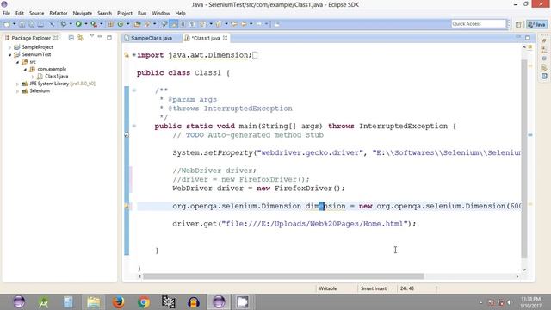This screenshot has height=310, width=551.
Task: Click 'Writable' in status bar
Action: (x=328, y=288)
